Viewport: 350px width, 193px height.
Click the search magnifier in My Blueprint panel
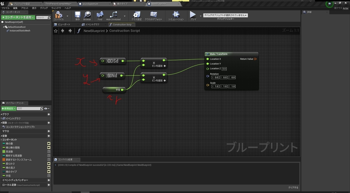coord(41,108)
